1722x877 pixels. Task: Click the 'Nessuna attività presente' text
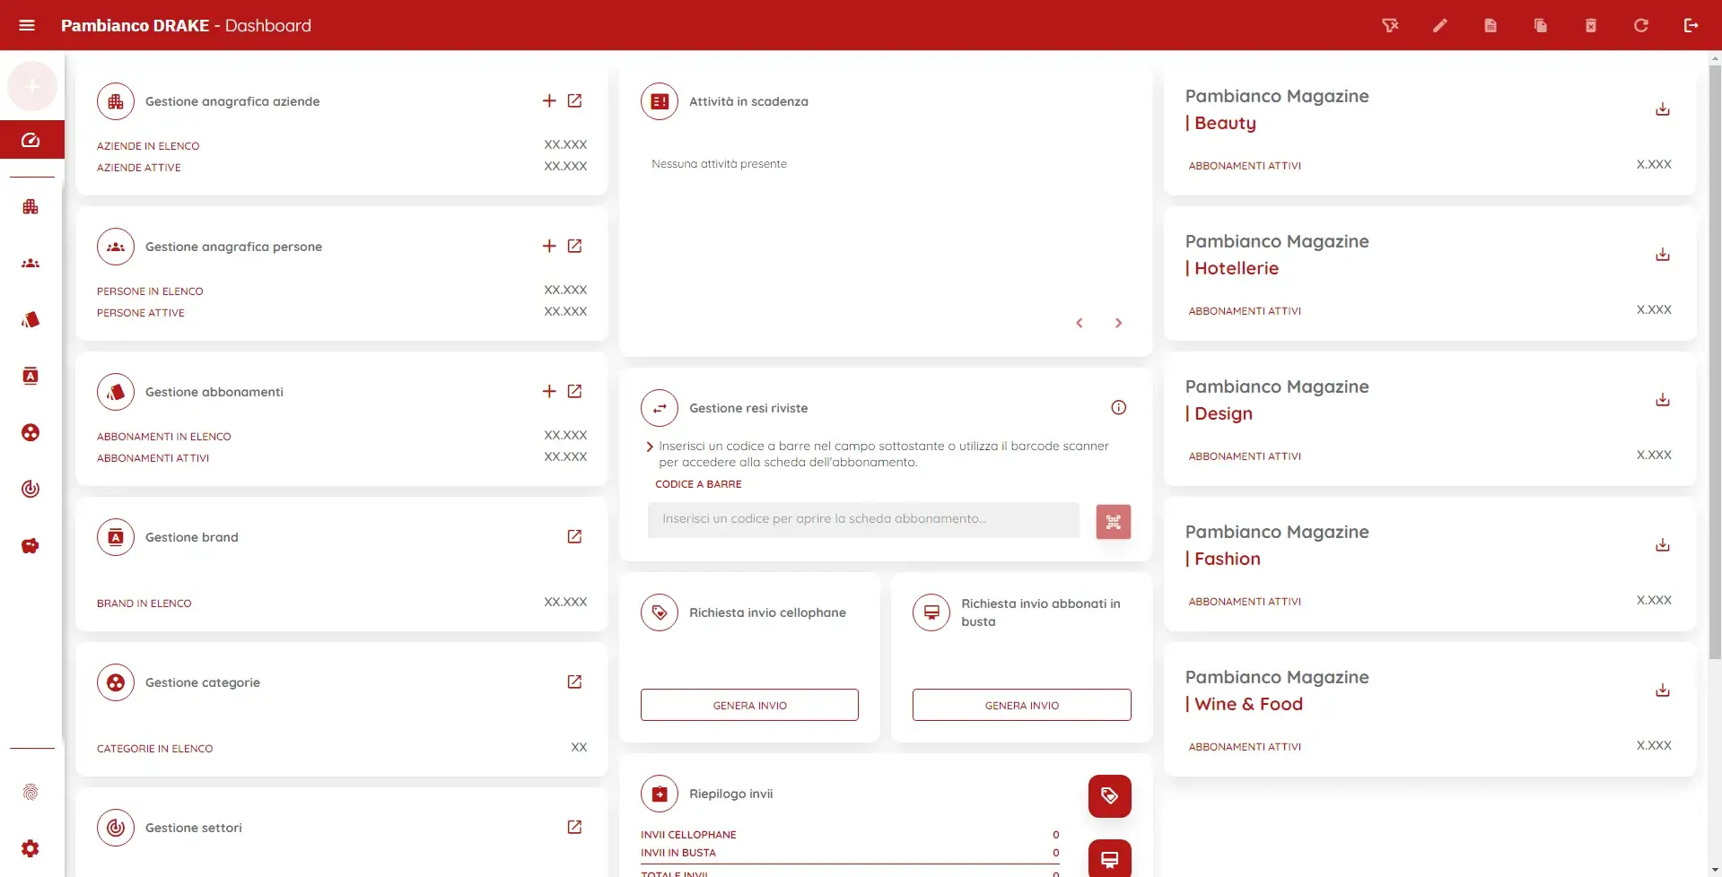(719, 164)
